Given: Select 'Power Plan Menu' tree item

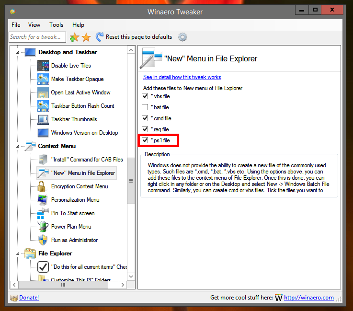Looking at the screenshot, I should pyautogui.click(x=71, y=227).
